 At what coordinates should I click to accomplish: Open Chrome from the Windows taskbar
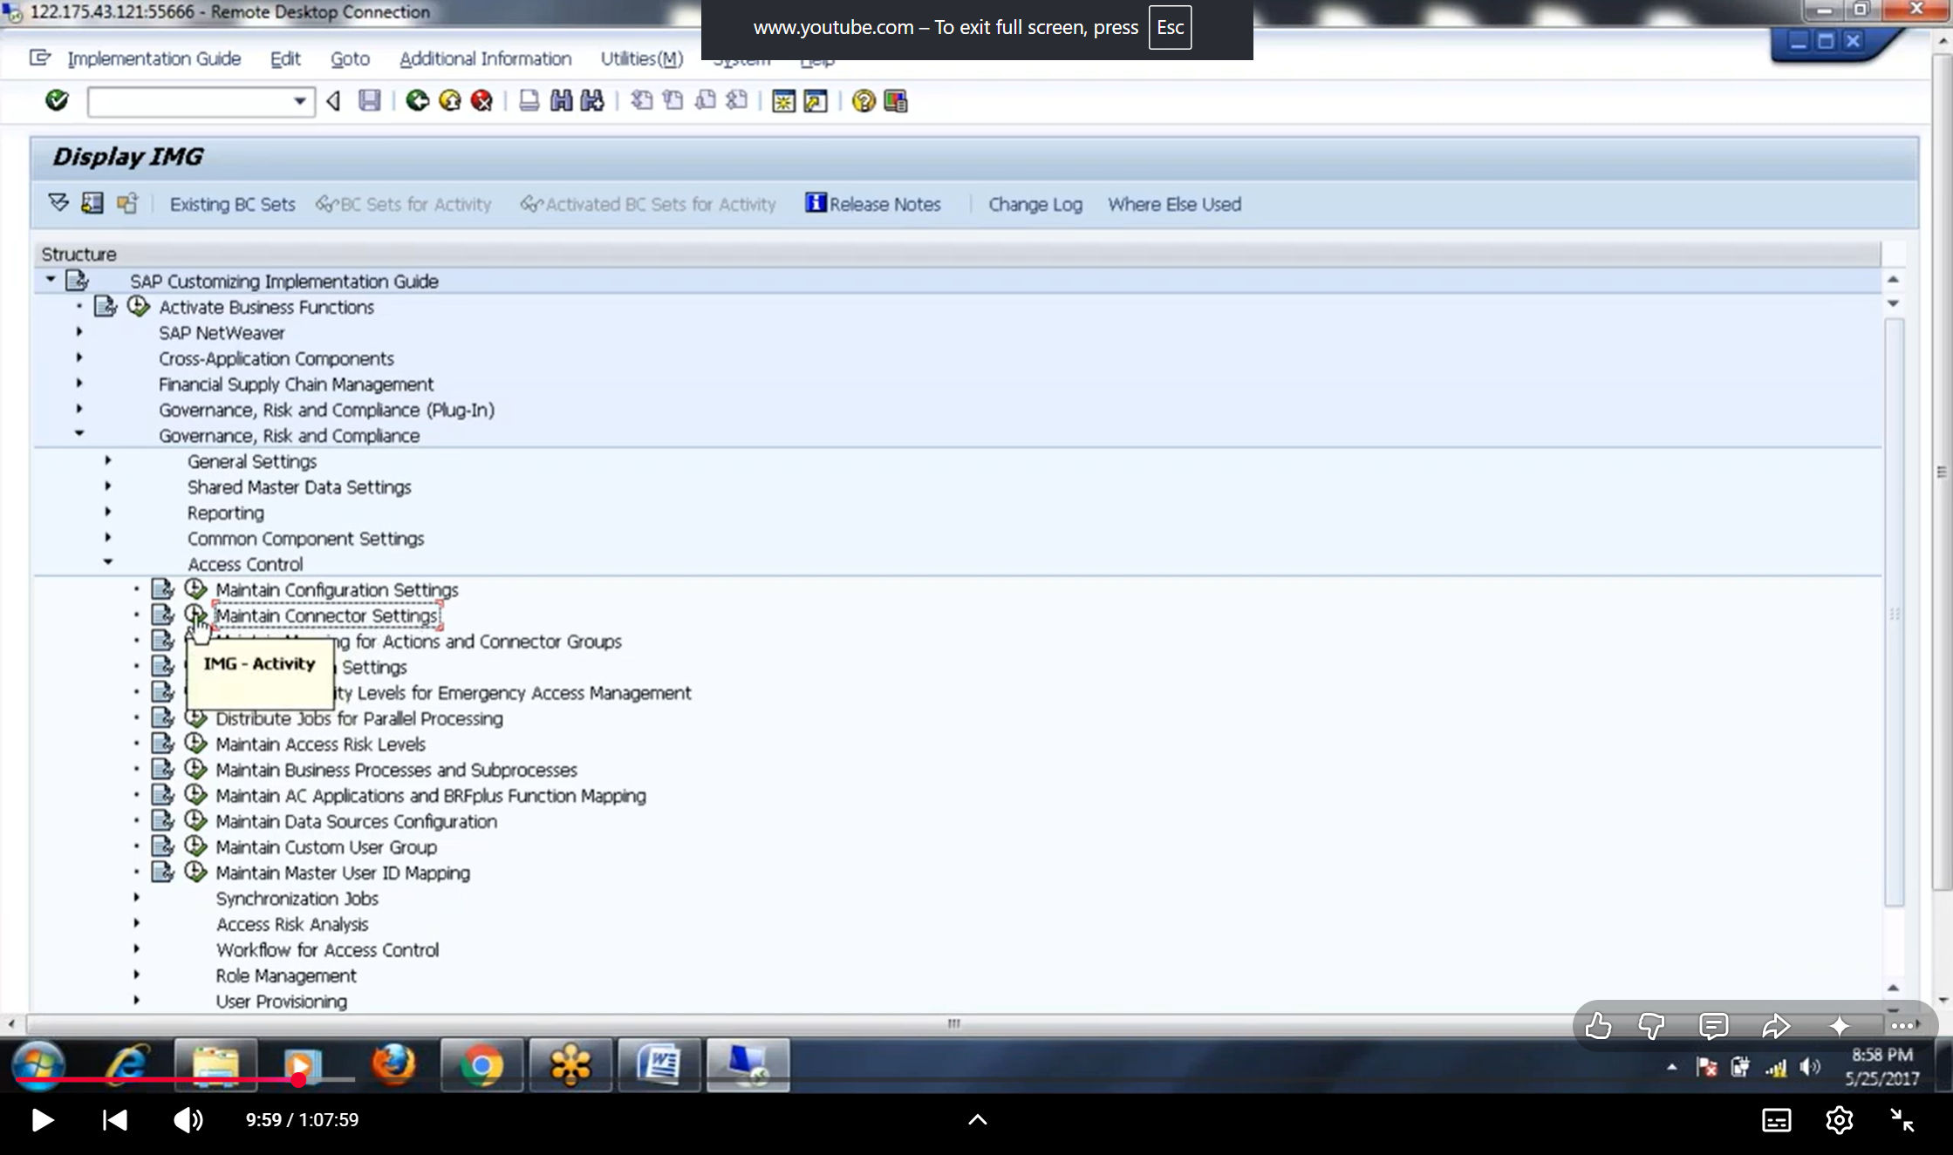[481, 1064]
